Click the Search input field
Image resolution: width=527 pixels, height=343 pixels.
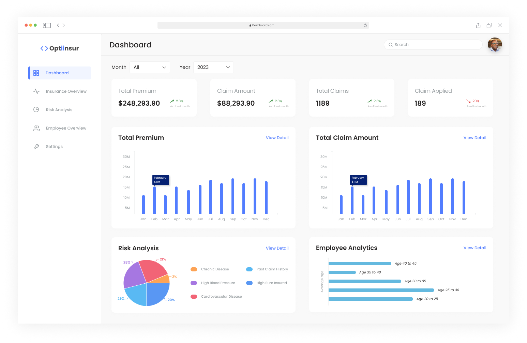(433, 45)
